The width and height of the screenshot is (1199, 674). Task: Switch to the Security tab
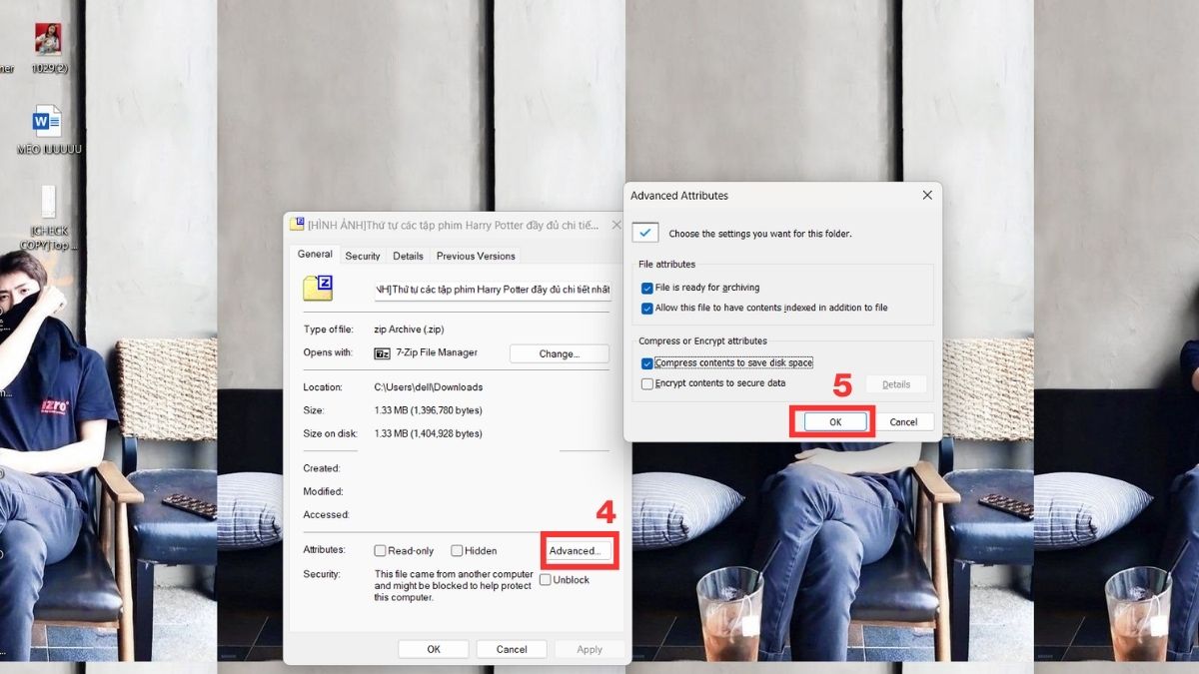pos(363,256)
